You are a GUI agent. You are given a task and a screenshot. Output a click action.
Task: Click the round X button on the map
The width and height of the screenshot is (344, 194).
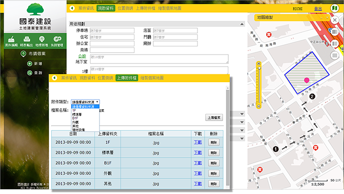[x=335, y=20]
